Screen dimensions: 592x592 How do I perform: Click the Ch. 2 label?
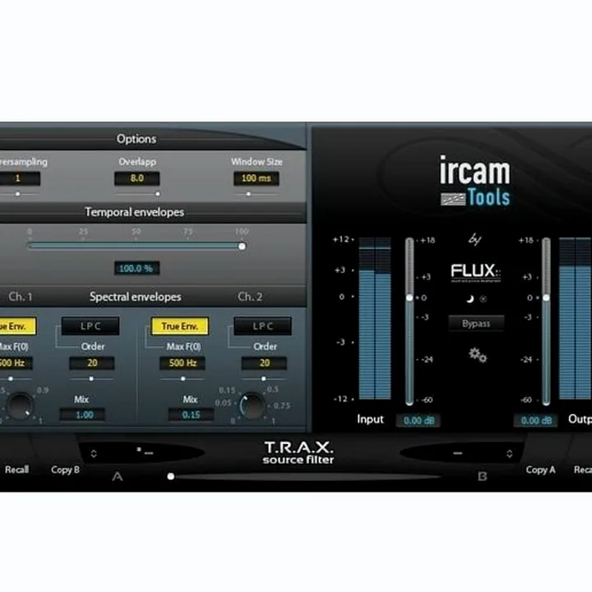coord(250,297)
